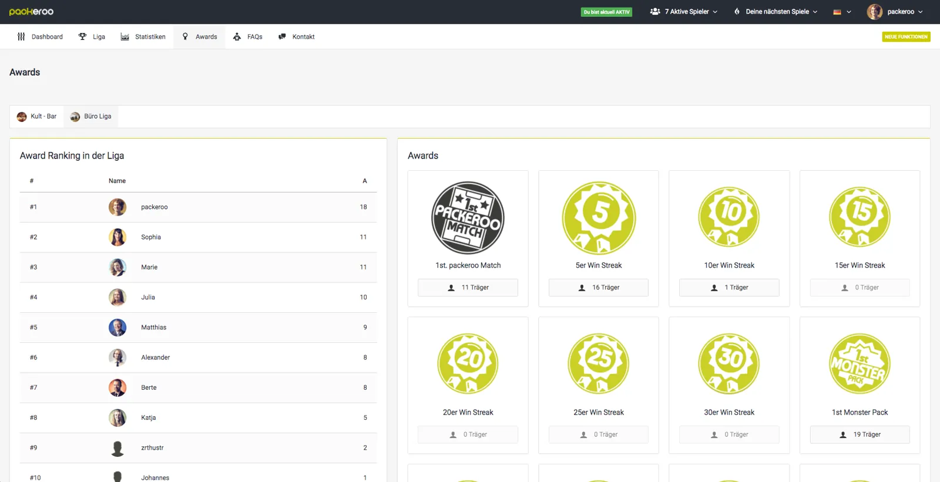Image resolution: width=940 pixels, height=482 pixels.
Task: Click Matthias's profile picture
Action: point(117,328)
